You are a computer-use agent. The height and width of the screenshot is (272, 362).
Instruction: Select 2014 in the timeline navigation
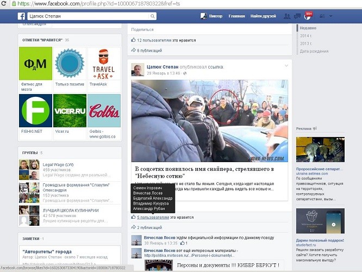click(305, 35)
